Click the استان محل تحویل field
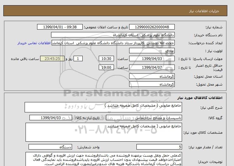Screen dimensions: 234x166 pos(152,76)
